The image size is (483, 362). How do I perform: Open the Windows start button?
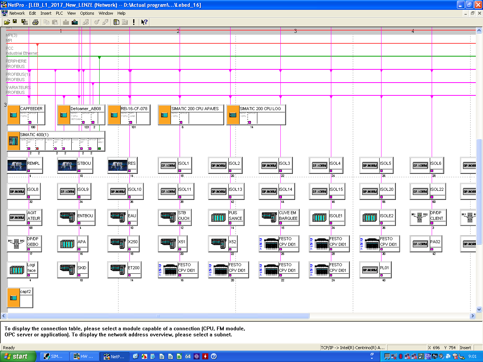point(18,356)
